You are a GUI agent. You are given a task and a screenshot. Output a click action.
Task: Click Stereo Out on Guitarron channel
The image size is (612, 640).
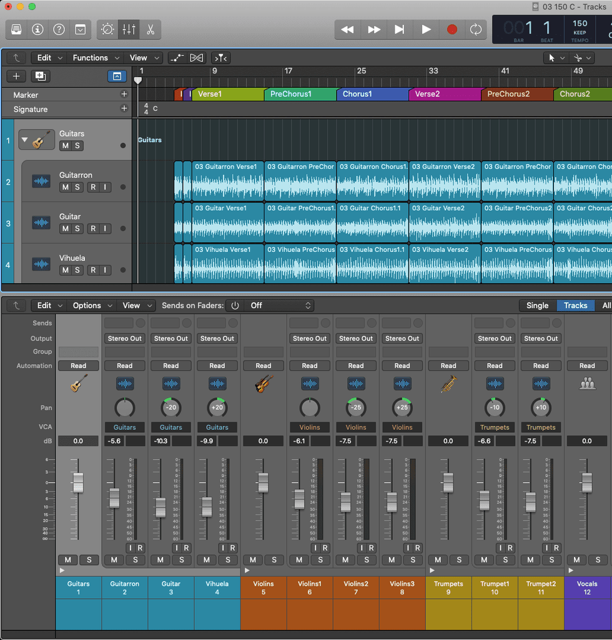(x=125, y=339)
